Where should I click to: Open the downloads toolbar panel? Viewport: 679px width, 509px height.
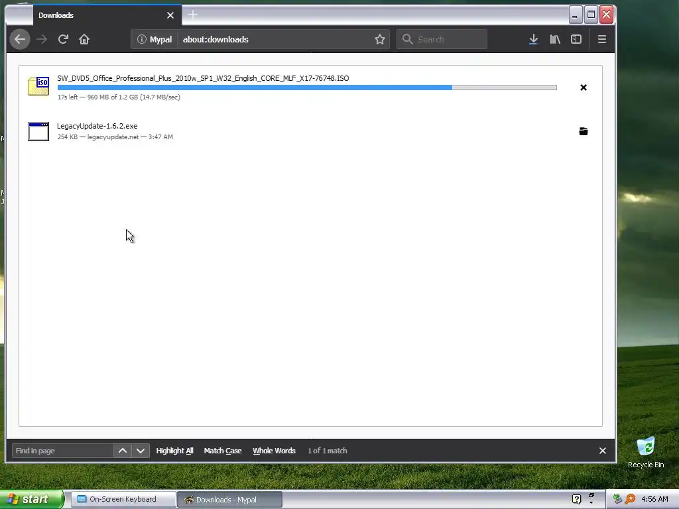(534, 39)
